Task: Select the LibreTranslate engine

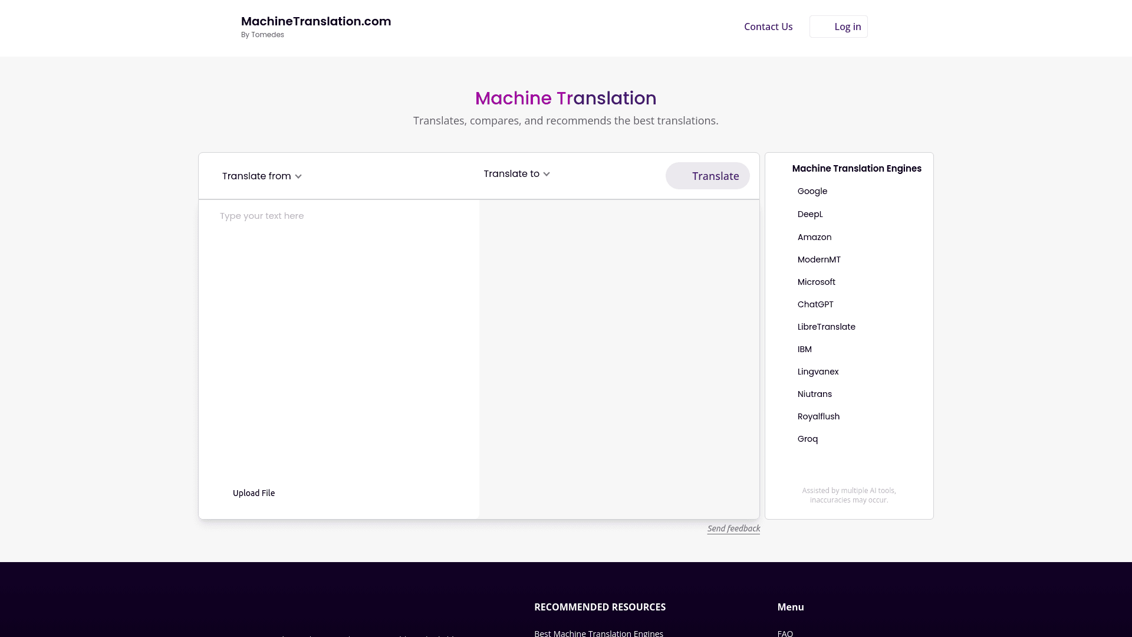Action: click(826, 326)
